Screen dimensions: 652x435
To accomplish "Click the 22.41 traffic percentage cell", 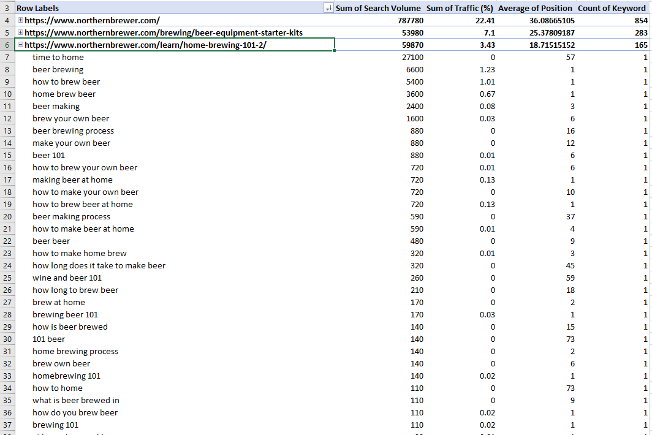I will coord(484,20).
